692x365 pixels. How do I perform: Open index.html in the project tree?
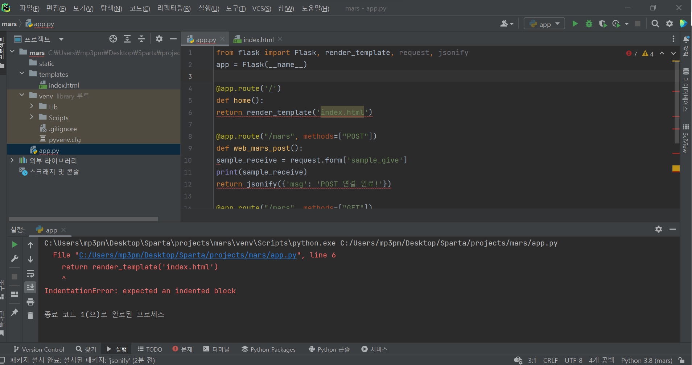(x=64, y=85)
